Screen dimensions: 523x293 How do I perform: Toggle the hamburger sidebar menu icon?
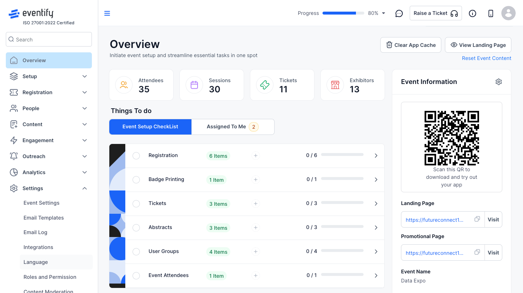[x=107, y=13]
